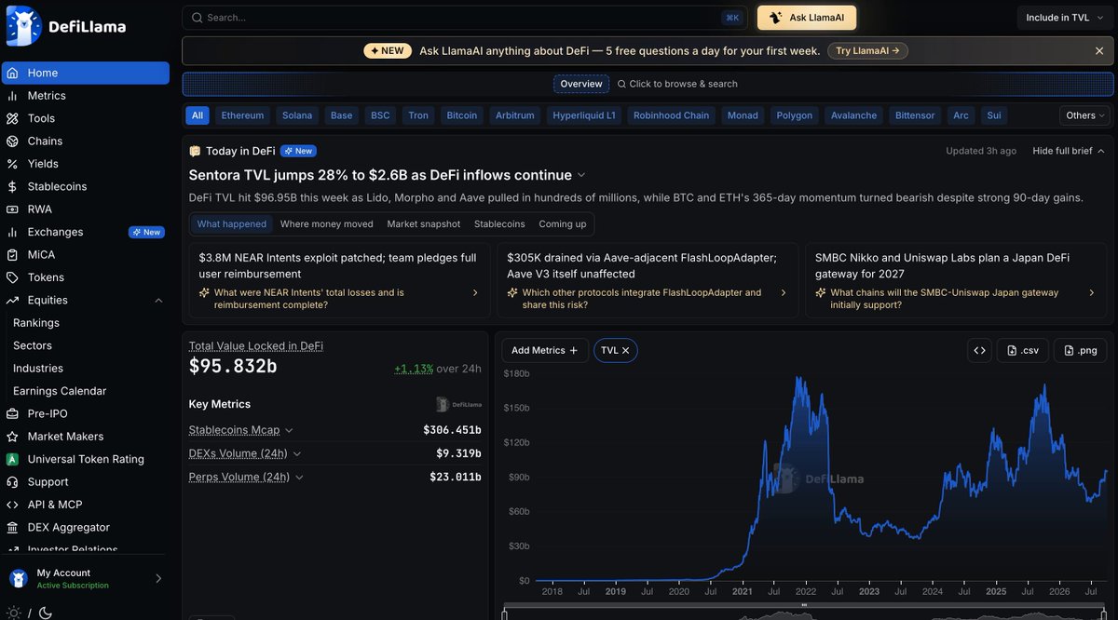Click the Chains icon in the sidebar

pyautogui.click(x=12, y=142)
